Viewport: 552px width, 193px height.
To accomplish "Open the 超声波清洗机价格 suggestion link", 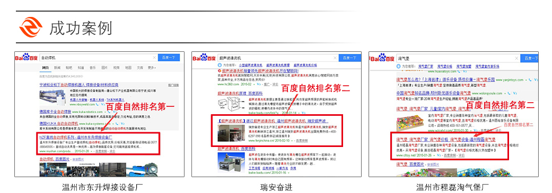I will coord(305,65).
